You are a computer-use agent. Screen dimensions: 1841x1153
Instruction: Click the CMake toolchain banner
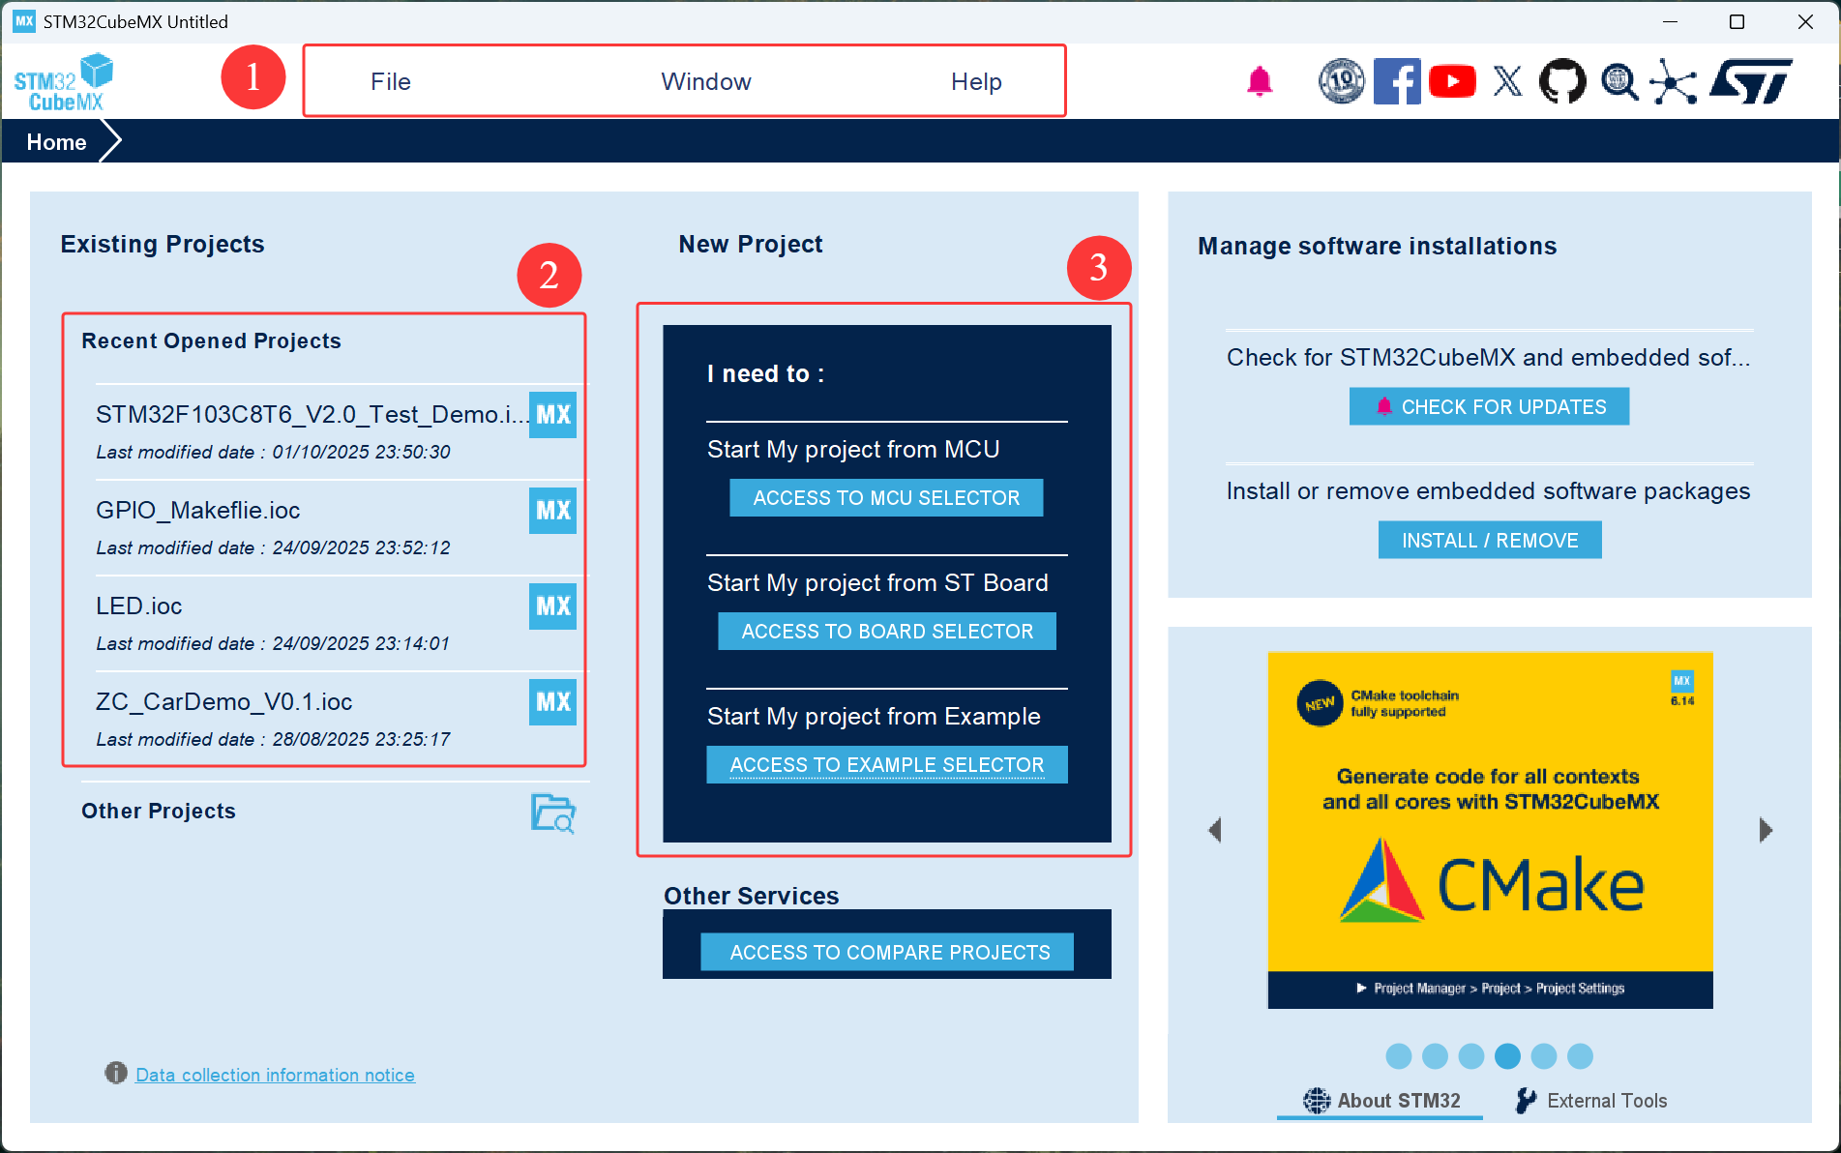(x=1490, y=830)
